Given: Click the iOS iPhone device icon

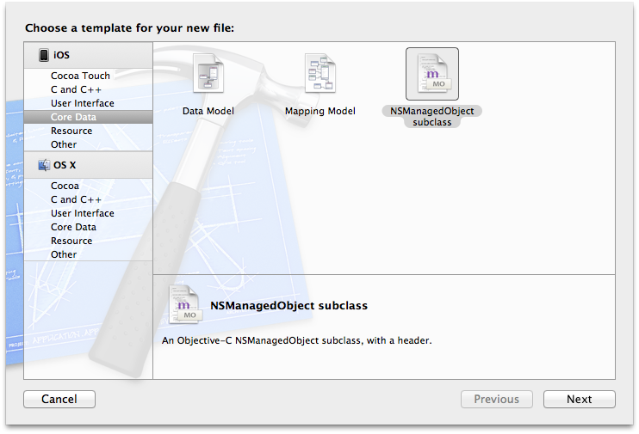Looking at the screenshot, I should (x=44, y=55).
